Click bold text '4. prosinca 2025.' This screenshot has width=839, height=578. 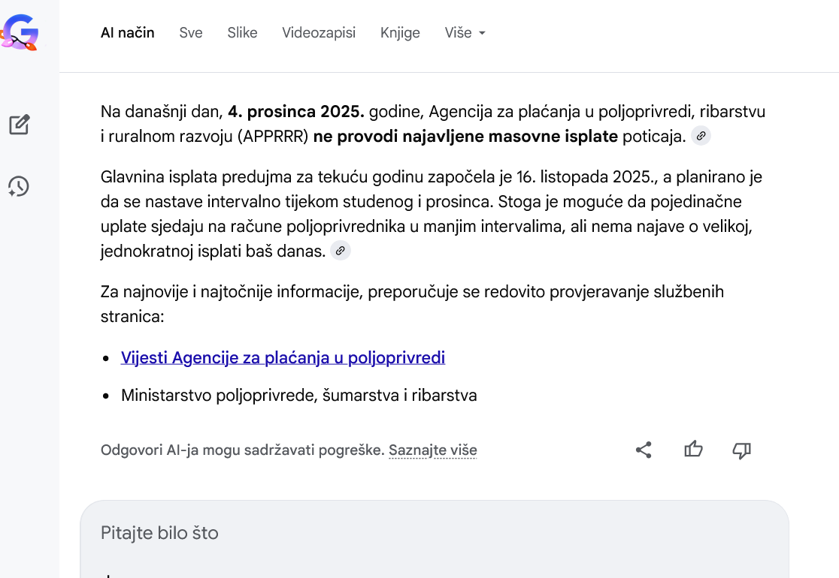tap(296, 112)
